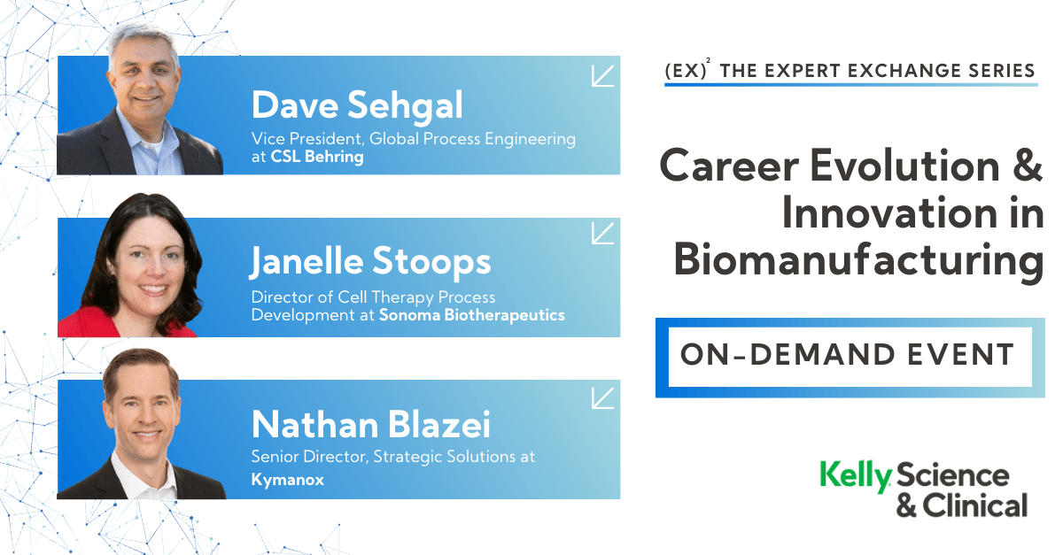Click the Kelly Science & Clinical logo
Screen dimensions: 1063x555
pos(924,489)
